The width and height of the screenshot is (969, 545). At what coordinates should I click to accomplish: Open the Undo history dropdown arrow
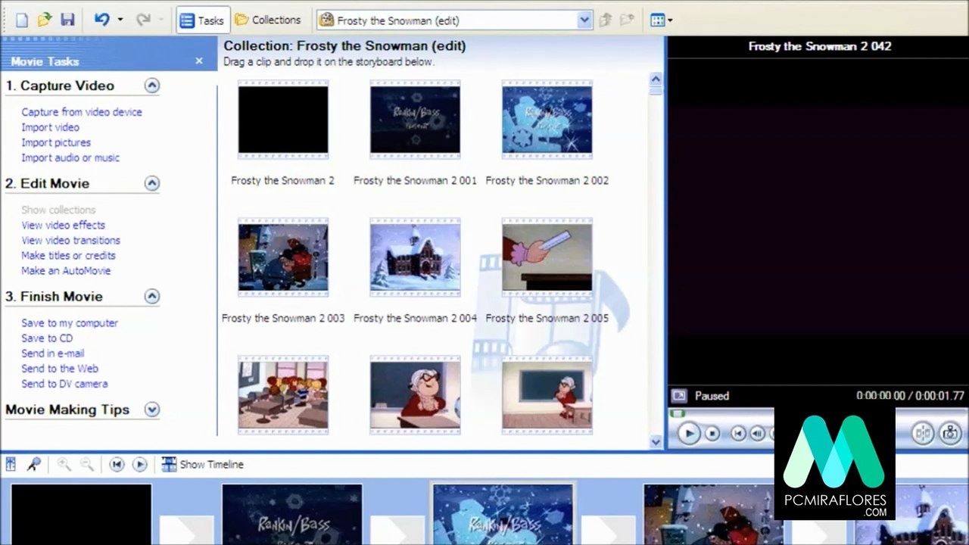(120, 20)
